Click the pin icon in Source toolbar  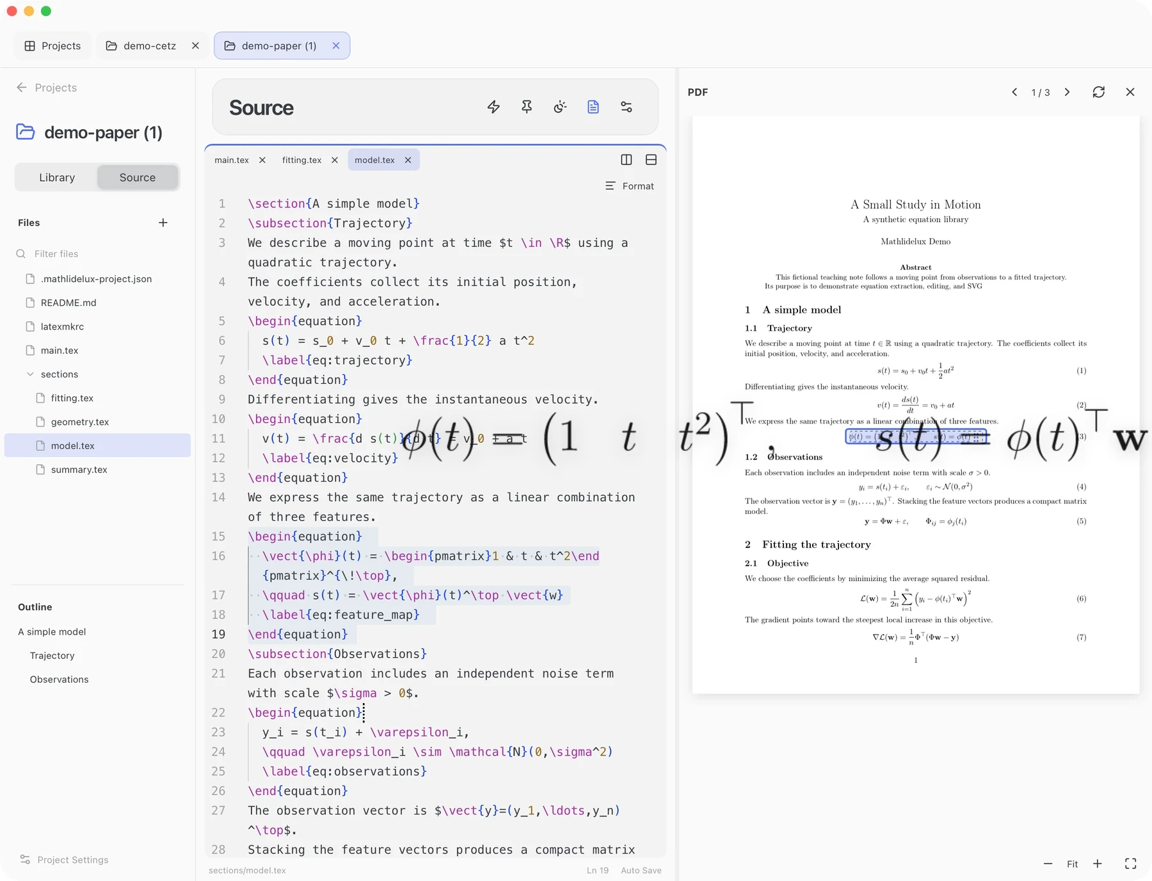[527, 107]
